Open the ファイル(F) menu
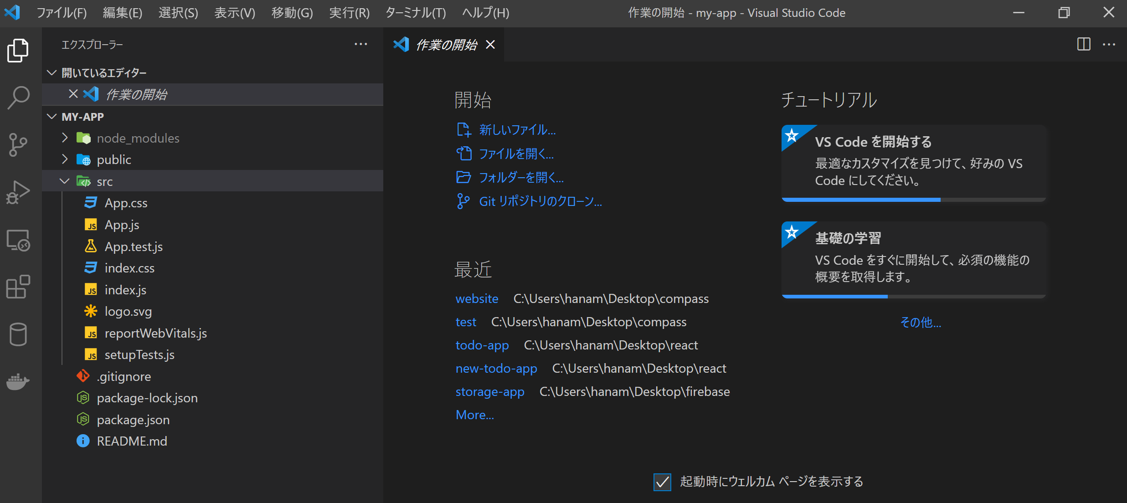 (62, 13)
